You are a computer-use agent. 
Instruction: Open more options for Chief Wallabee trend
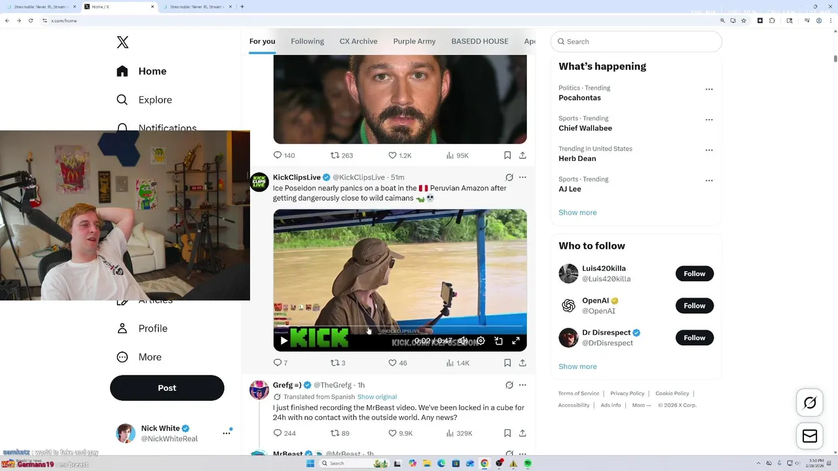pos(709,120)
